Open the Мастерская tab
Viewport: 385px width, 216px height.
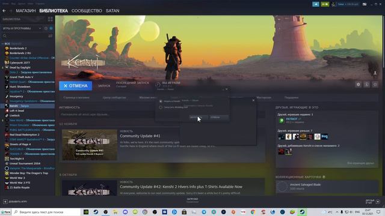263,97
